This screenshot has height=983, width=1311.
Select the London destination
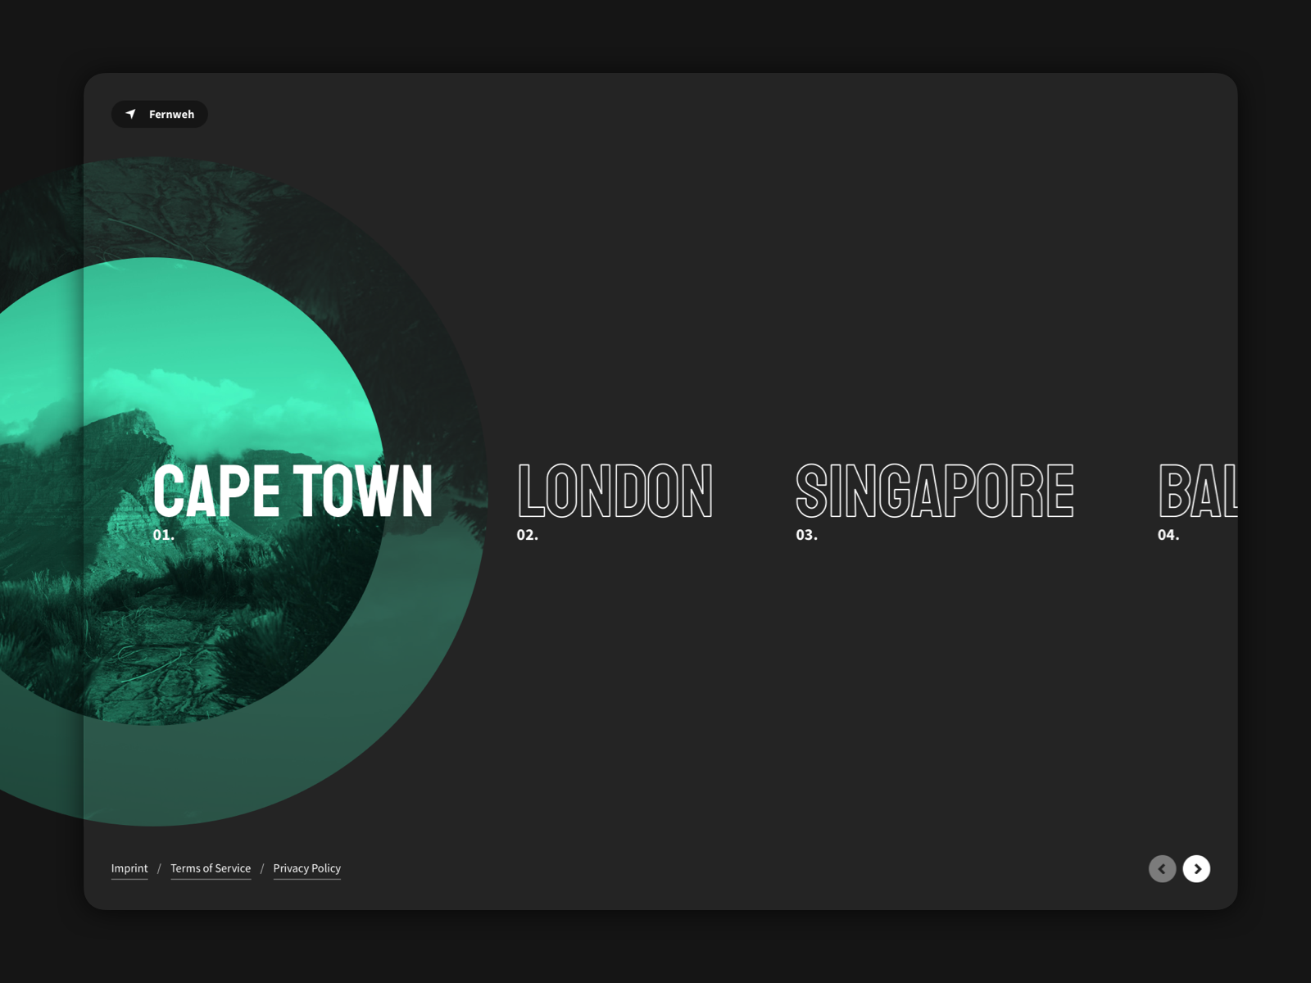pos(615,491)
